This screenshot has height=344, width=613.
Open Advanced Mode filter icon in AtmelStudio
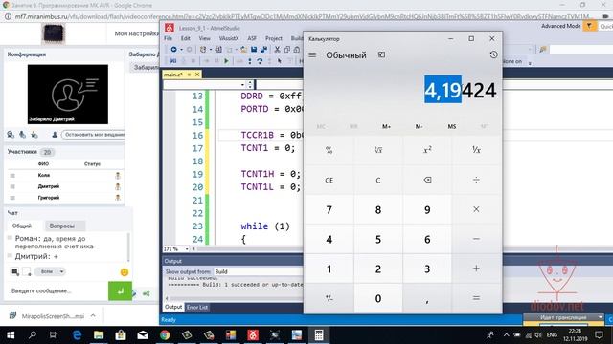coord(589,26)
